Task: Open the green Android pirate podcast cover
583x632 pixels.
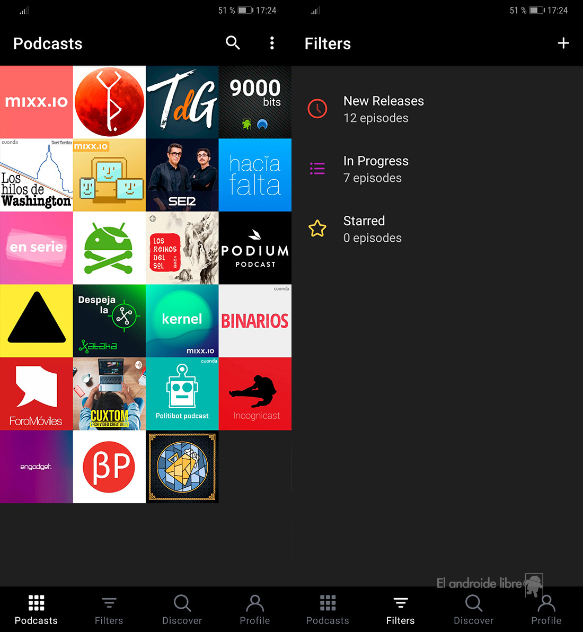Action: (x=109, y=248)
